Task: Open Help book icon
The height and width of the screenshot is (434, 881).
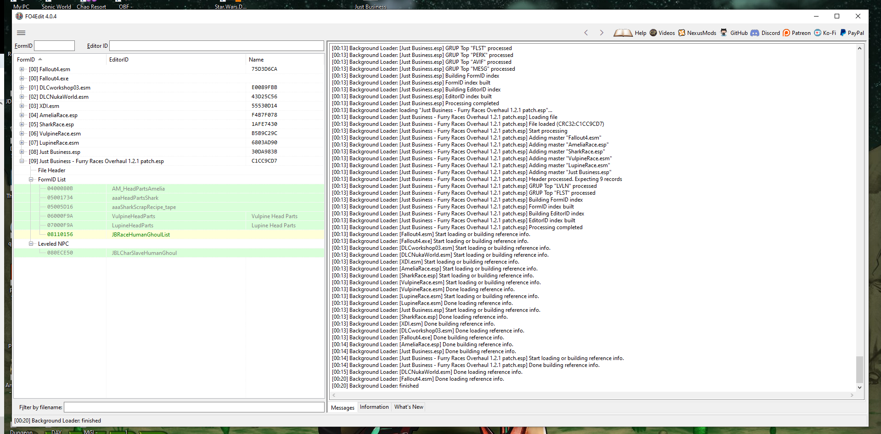Action: pos(623,33)
